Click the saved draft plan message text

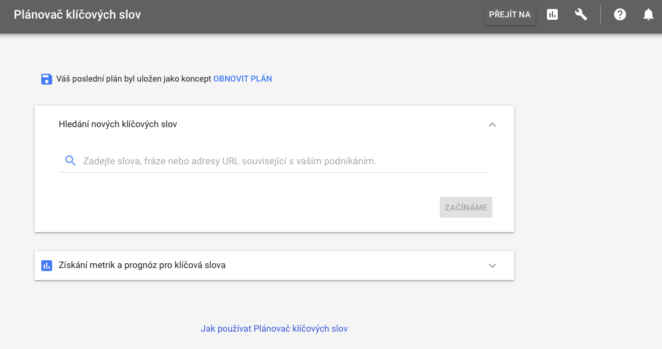(134, 79)
